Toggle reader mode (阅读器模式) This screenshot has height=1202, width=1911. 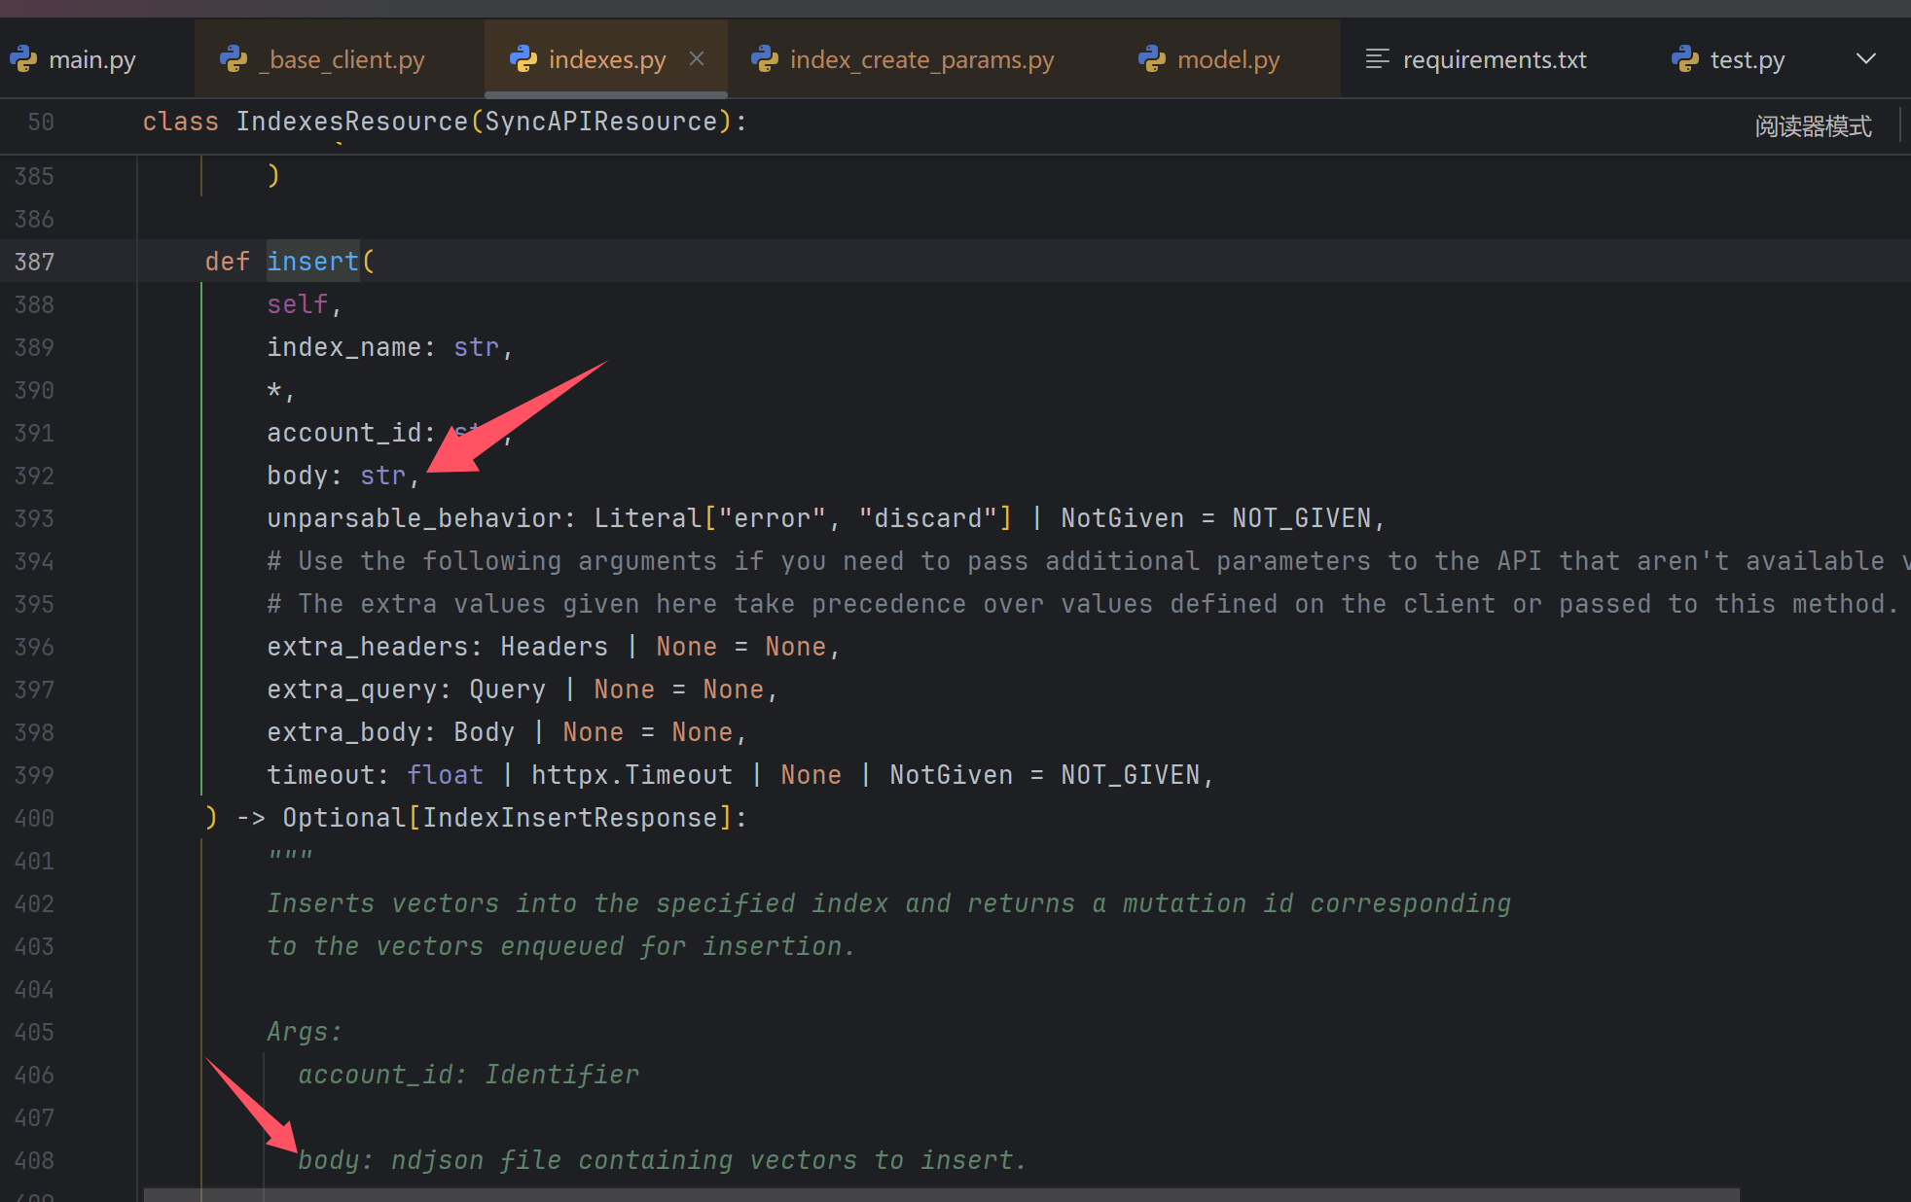[1813, 126]
